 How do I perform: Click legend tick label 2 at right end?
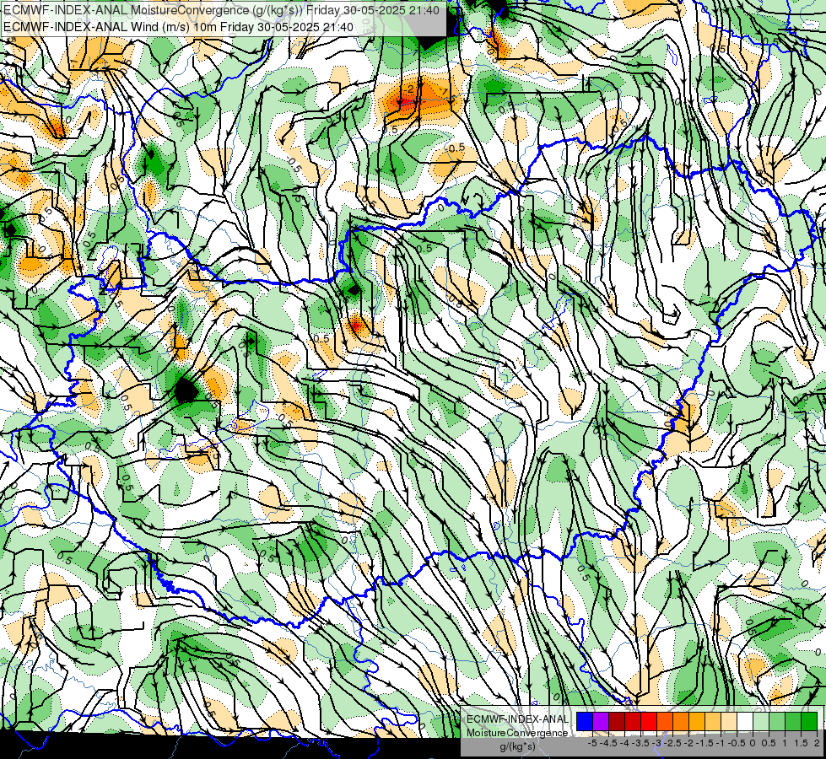[817, 743]
